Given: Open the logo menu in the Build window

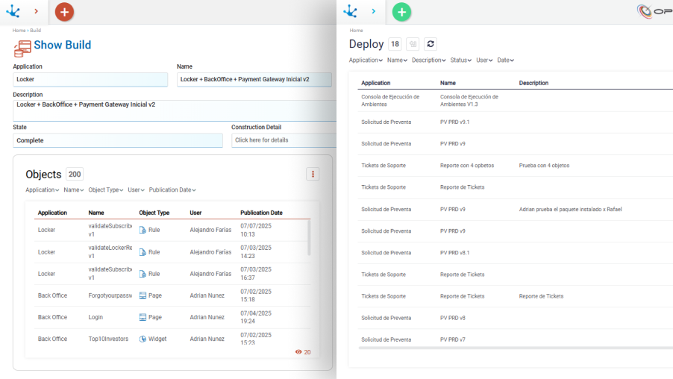Looking at the screenshot, I should [13, 11].
